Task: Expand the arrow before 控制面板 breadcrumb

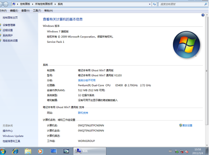Action: (17, 4)
